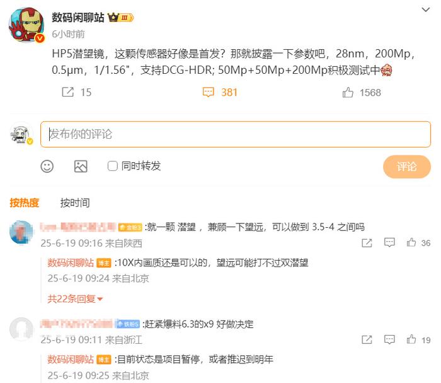The width and height of the screenshot is (441, 383).
Task: Sort comments by 按热度
Action: [24, 203]
